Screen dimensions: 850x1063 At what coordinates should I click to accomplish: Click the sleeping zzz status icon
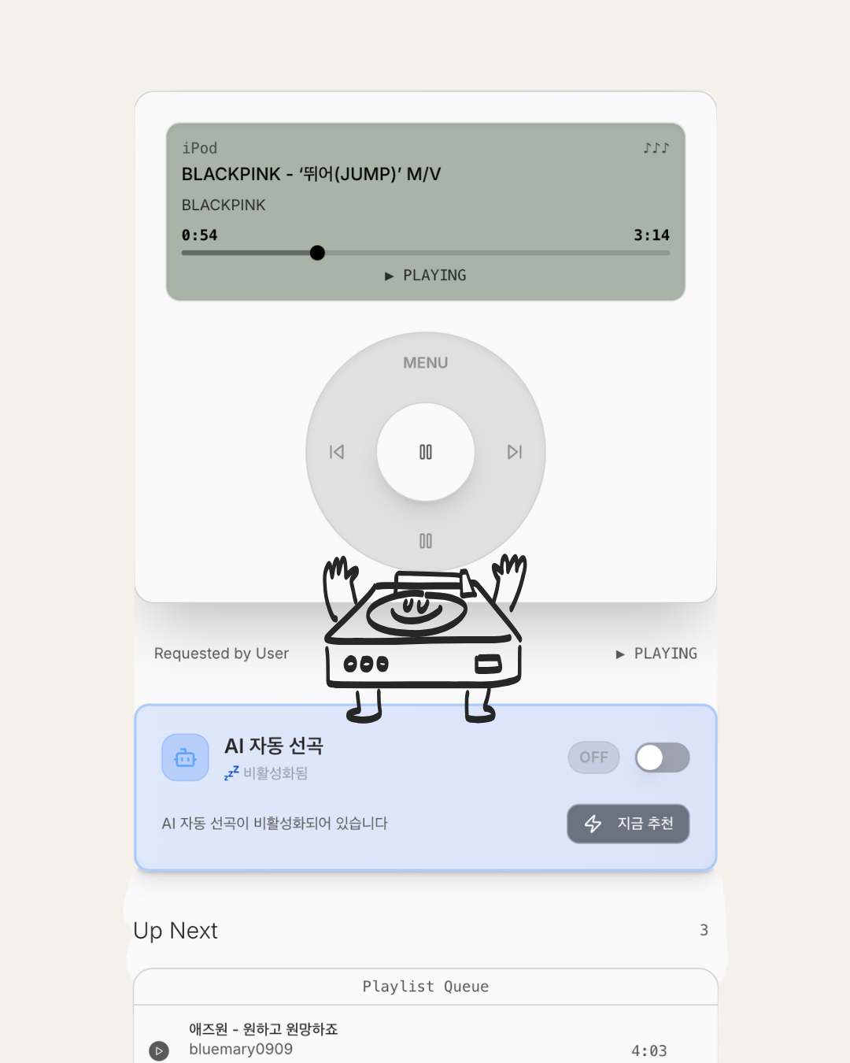tap(231, 773)
